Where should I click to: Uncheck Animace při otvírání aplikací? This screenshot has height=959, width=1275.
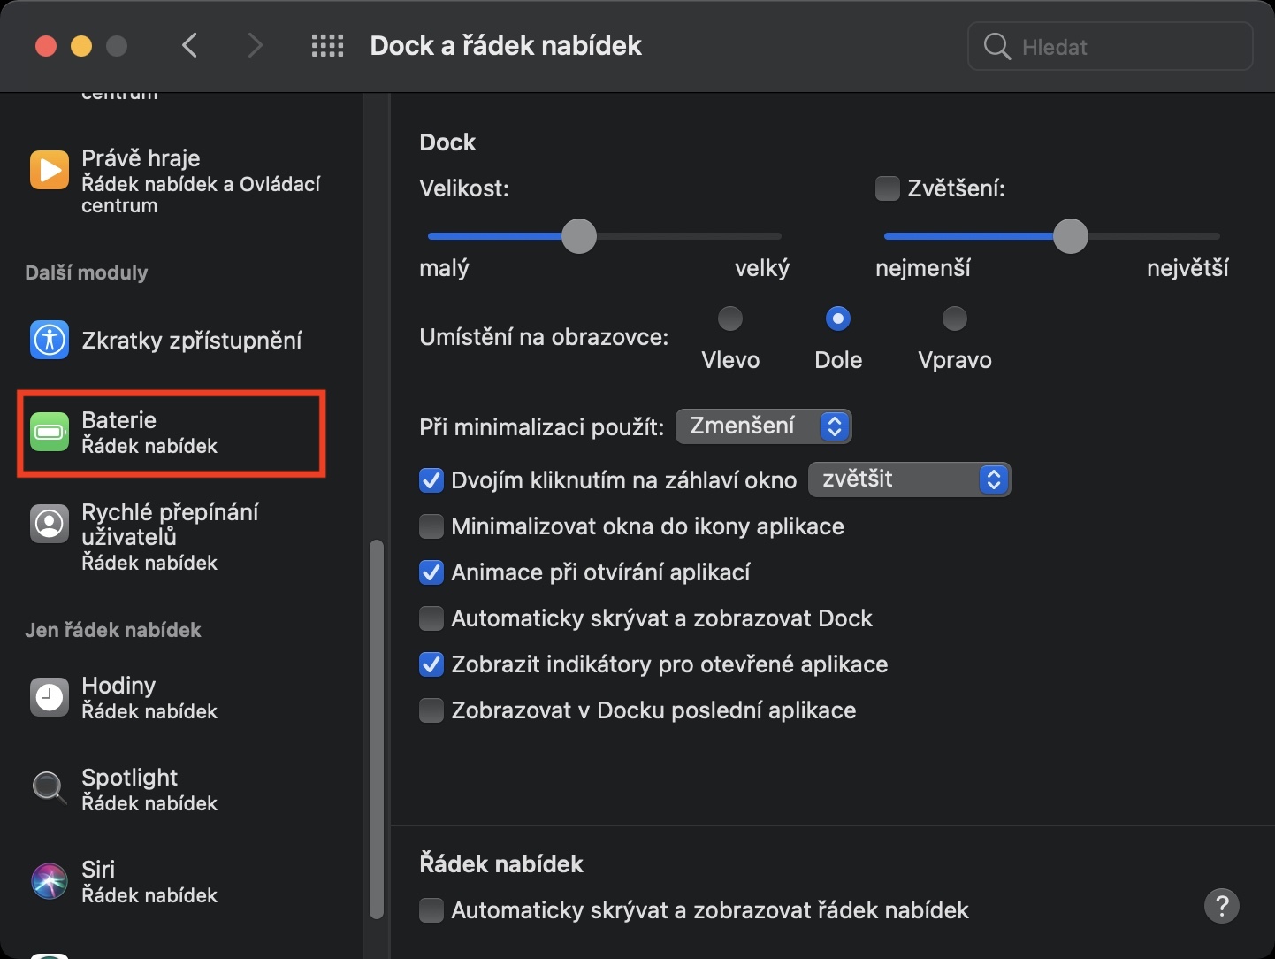click(431, 572)
